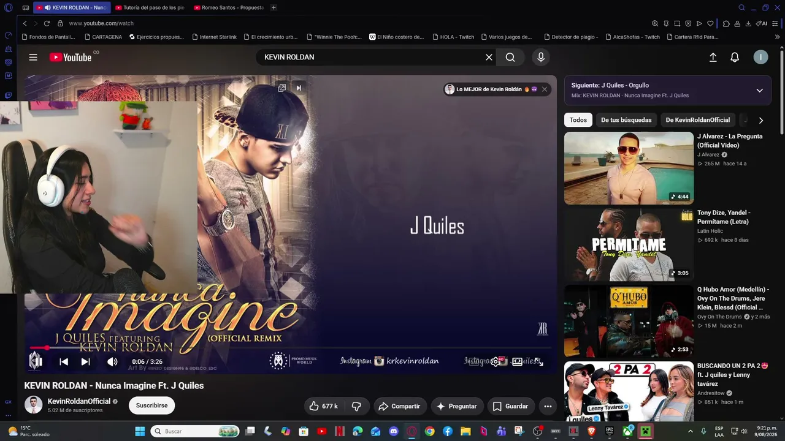The image size is (785, 441).
Task: Dislike the Nunca Imagine video
Action: [x=356, y=406]
